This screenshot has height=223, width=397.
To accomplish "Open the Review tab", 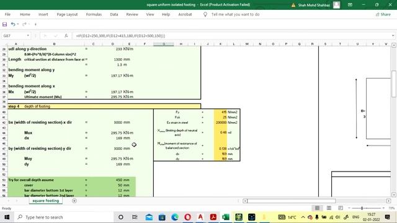I will (x=132, y=14).
